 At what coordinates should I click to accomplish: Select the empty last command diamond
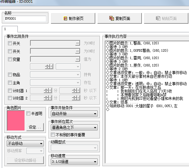(x=108, y=110)
